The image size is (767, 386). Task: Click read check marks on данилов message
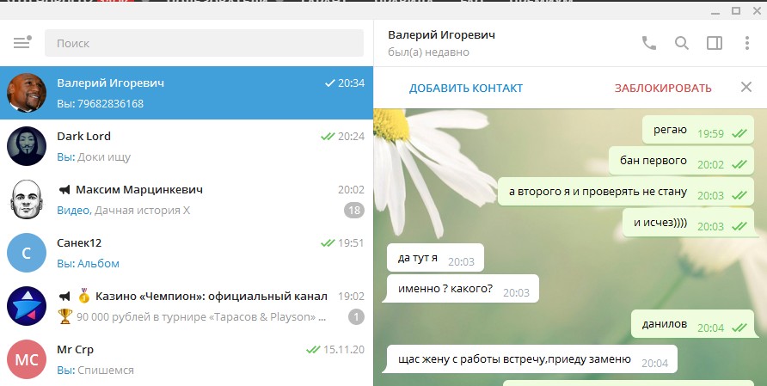tap(739, 328)
